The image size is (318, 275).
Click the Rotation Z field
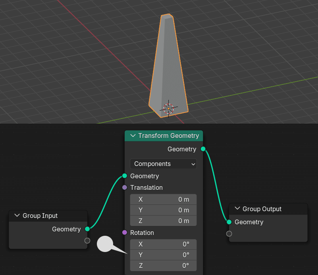point(163,265)
